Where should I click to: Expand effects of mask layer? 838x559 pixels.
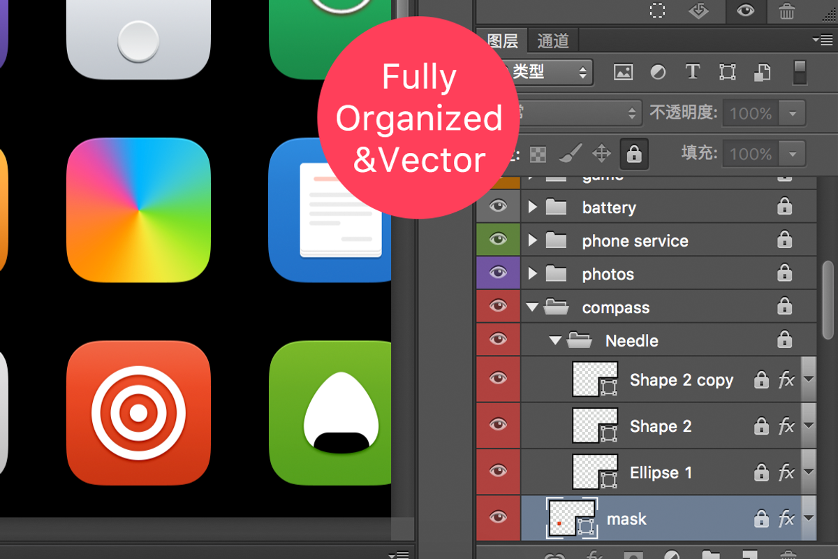tap(809, 518)
